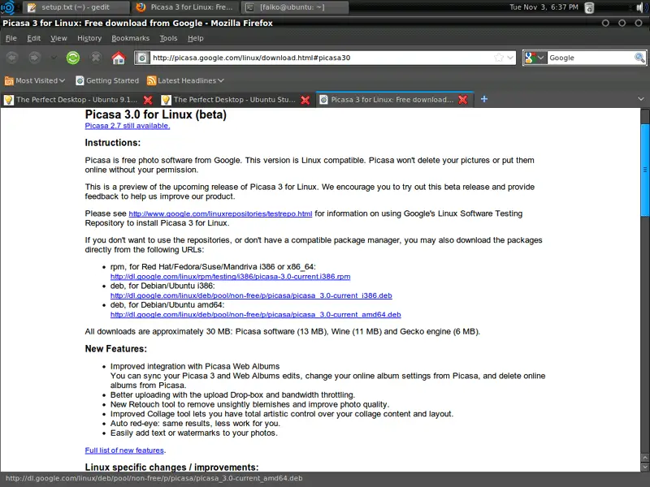Viewport: 650px width, 487px height.
Task: Click the Stop loading icon
Action: click(96, 58)
